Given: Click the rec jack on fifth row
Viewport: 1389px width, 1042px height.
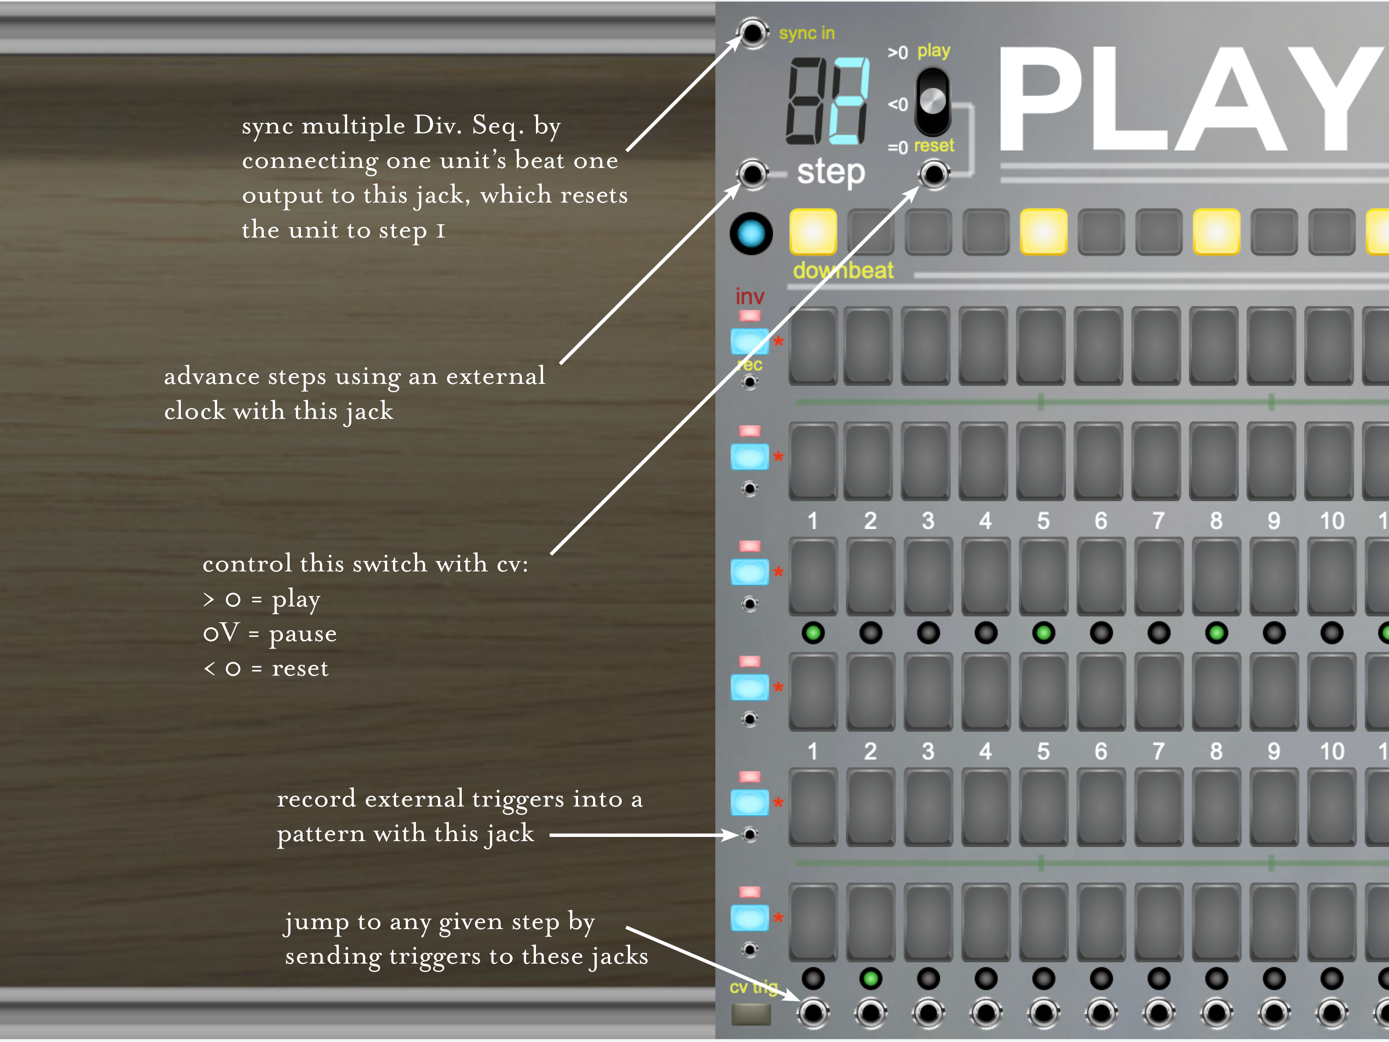Looking at the screenshot, I should point(750,834).
